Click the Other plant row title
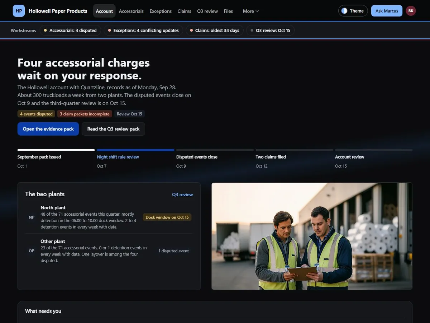The image size is (430, 323). (53, 241)
